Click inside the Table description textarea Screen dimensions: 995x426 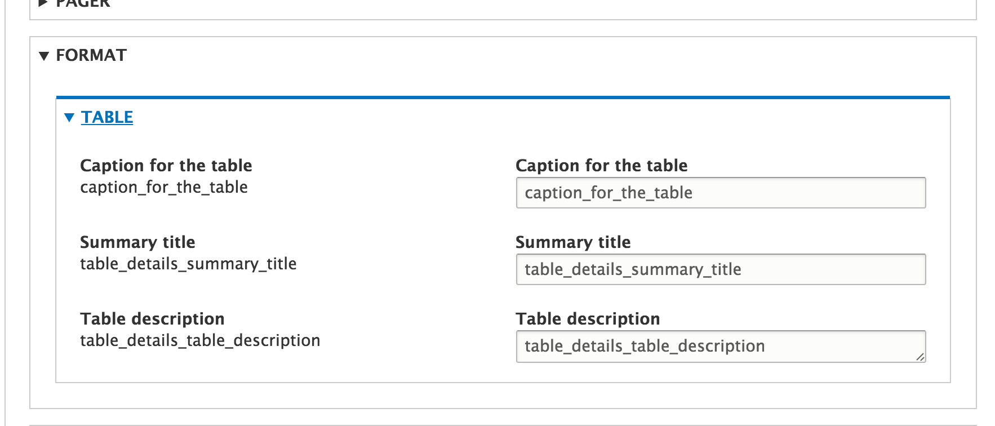(721, 346)
